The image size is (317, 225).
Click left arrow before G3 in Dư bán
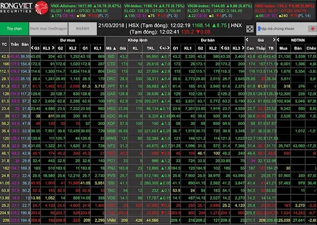click(x=222, y=48)
